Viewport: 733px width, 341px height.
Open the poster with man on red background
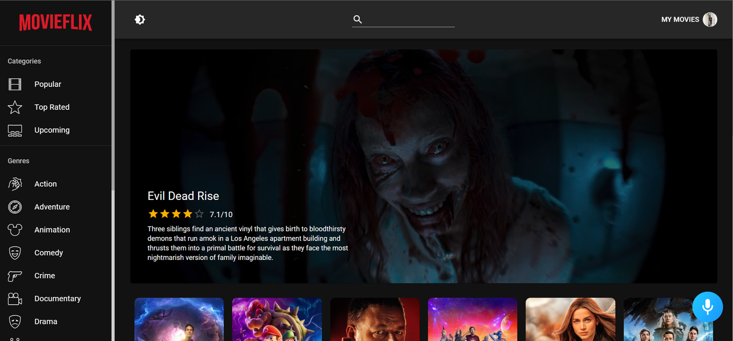pos(375,319)
